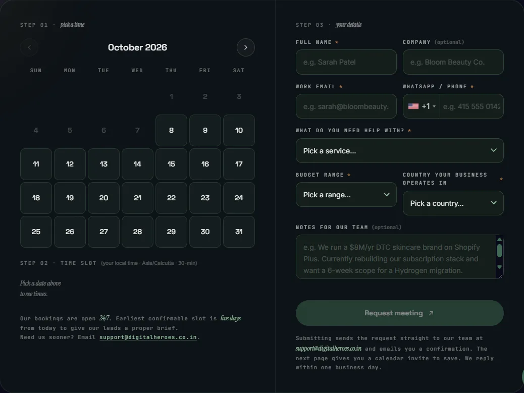Screen dimensions: 524x393
Task: Go to next month with right chevron
Action: 246,47
